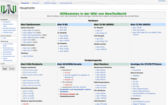The image size is (168, 105).
Task: Open the Diskussion tab
Action: [x=36, y=3]
